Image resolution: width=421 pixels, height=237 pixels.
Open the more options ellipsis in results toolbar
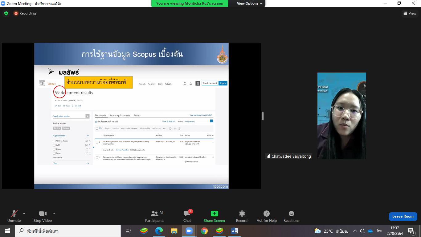164,128
